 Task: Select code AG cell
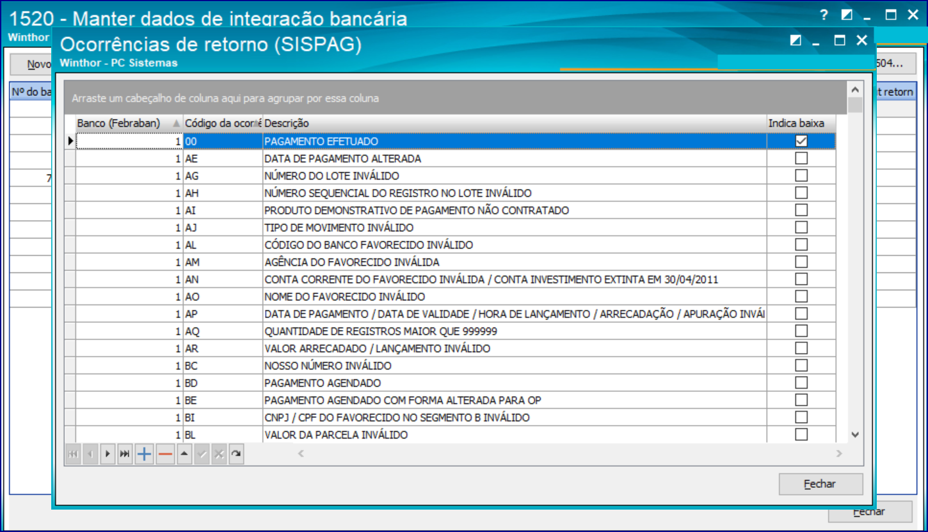click(223, 176)
